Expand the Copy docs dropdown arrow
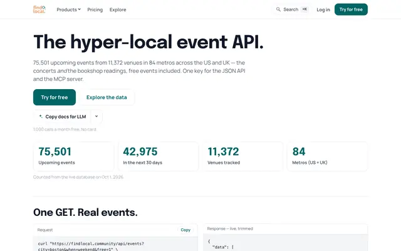The height and width of the screenshot is (251, 401). (x=96, y=117)
